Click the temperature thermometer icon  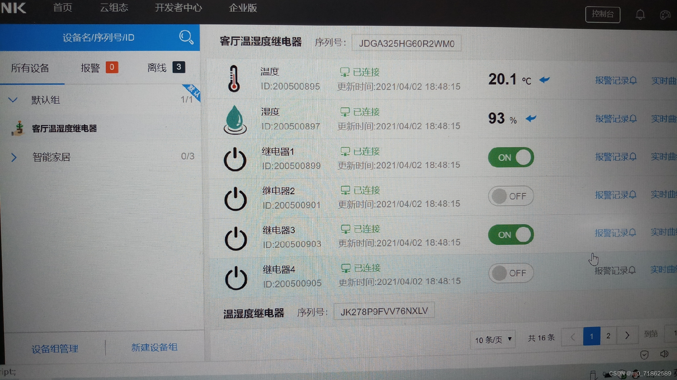point(233,79)
